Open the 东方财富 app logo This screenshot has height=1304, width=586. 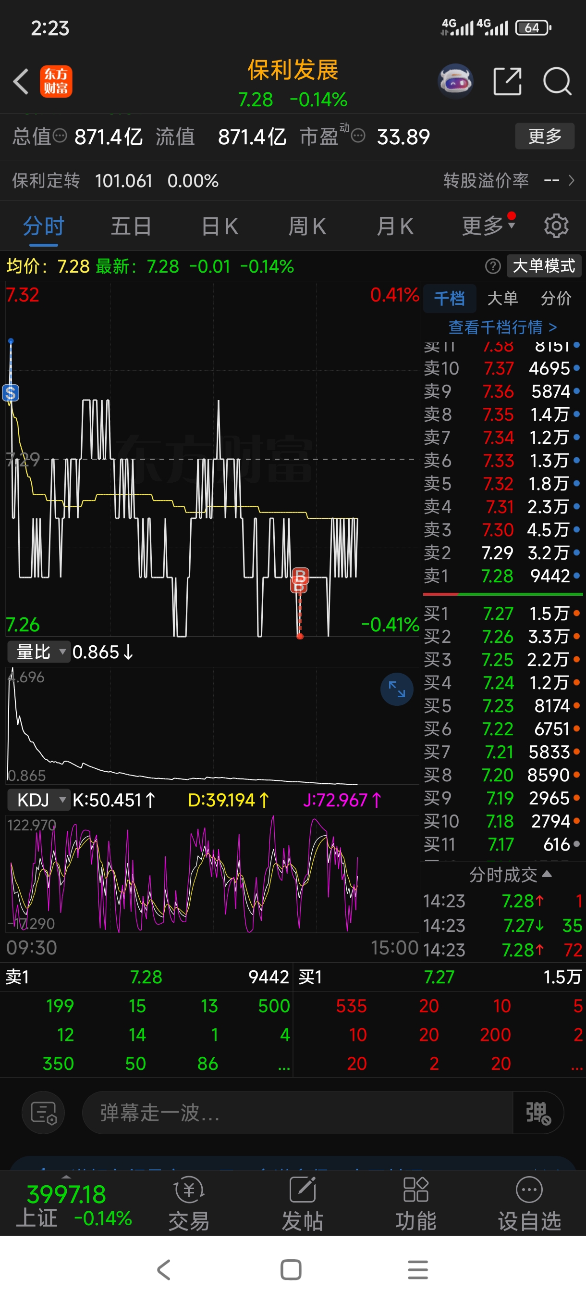click(x=56, y=82)
